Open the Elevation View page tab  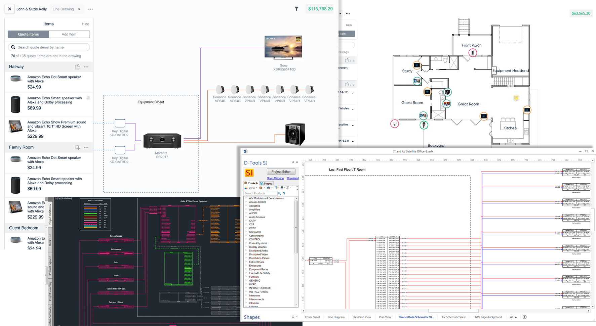pos(362,317)
